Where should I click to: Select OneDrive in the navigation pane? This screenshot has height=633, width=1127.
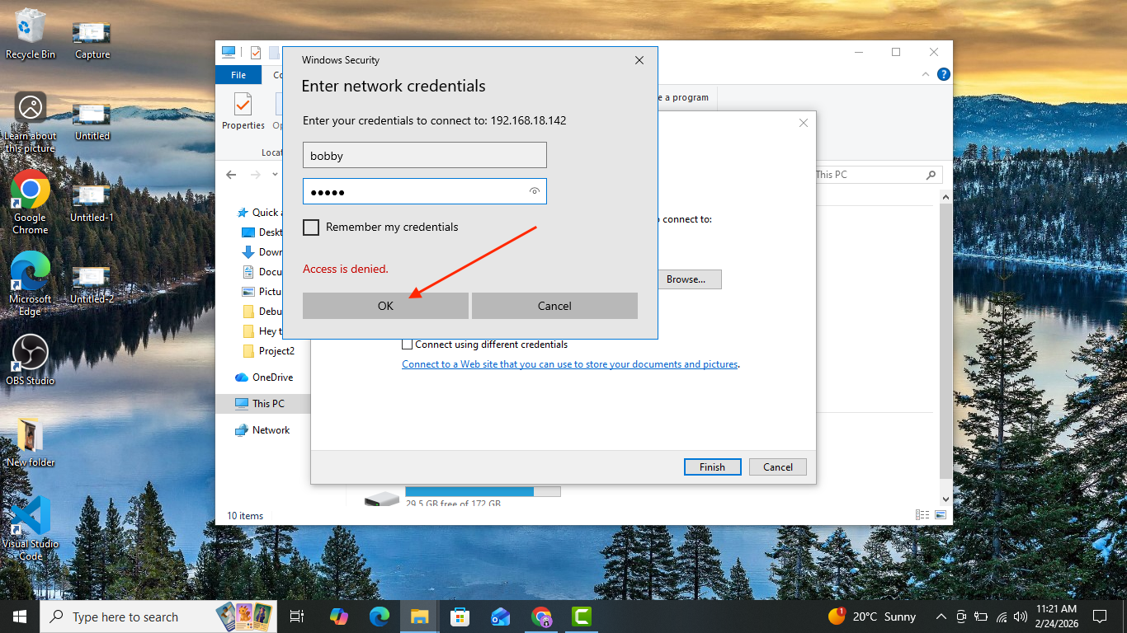coord(271,377)
